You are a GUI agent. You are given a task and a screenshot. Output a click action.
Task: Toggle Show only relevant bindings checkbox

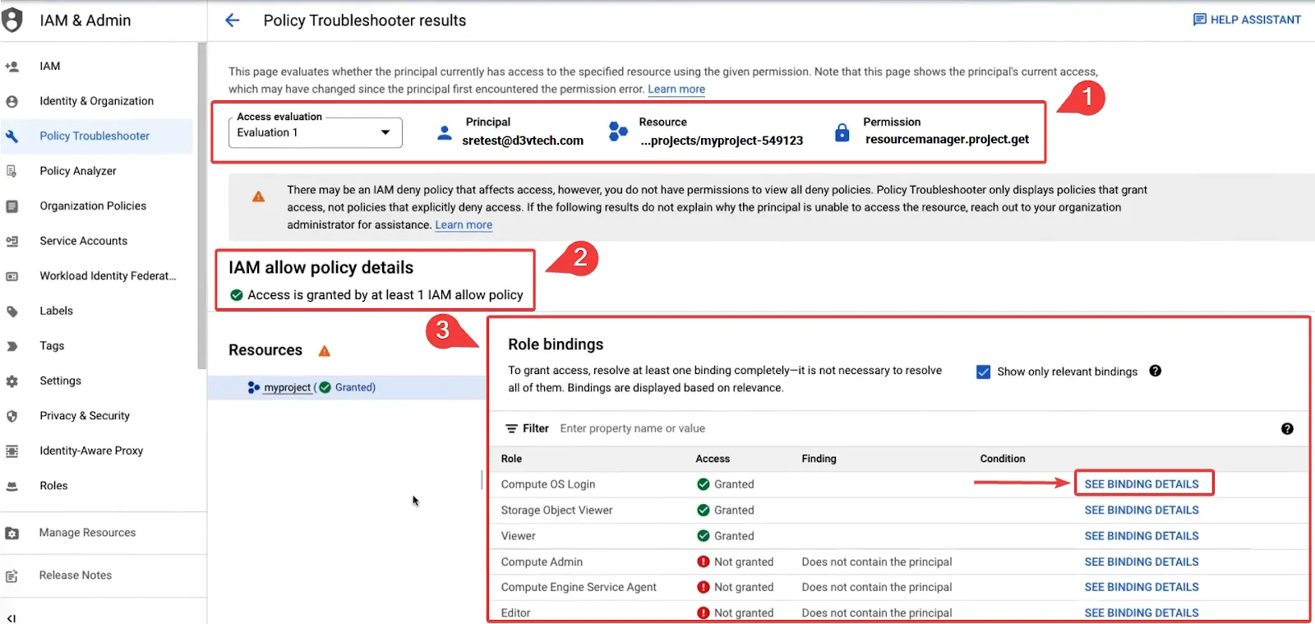tap(983, 372)
